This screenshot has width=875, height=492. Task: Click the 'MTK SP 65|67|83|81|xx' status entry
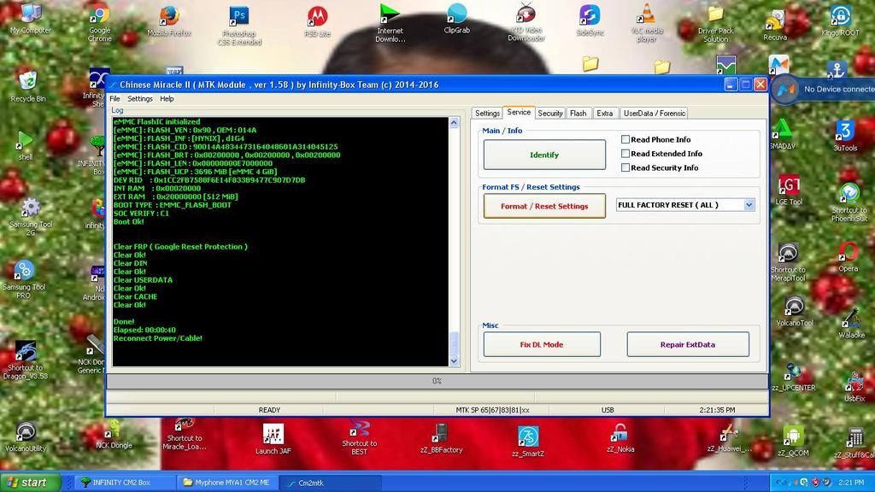pyautogui.click(x=492, y=410)
